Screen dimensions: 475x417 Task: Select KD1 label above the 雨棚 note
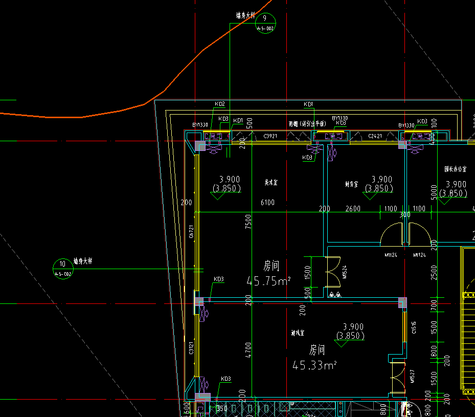coord(308,104)
